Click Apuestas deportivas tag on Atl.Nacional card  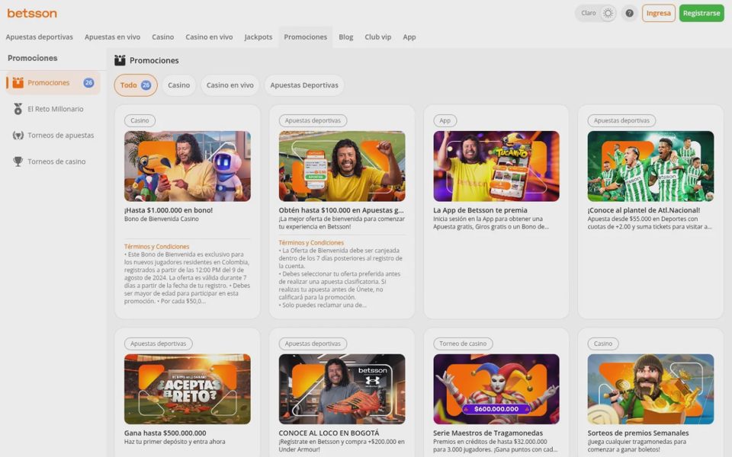(621, 120)
